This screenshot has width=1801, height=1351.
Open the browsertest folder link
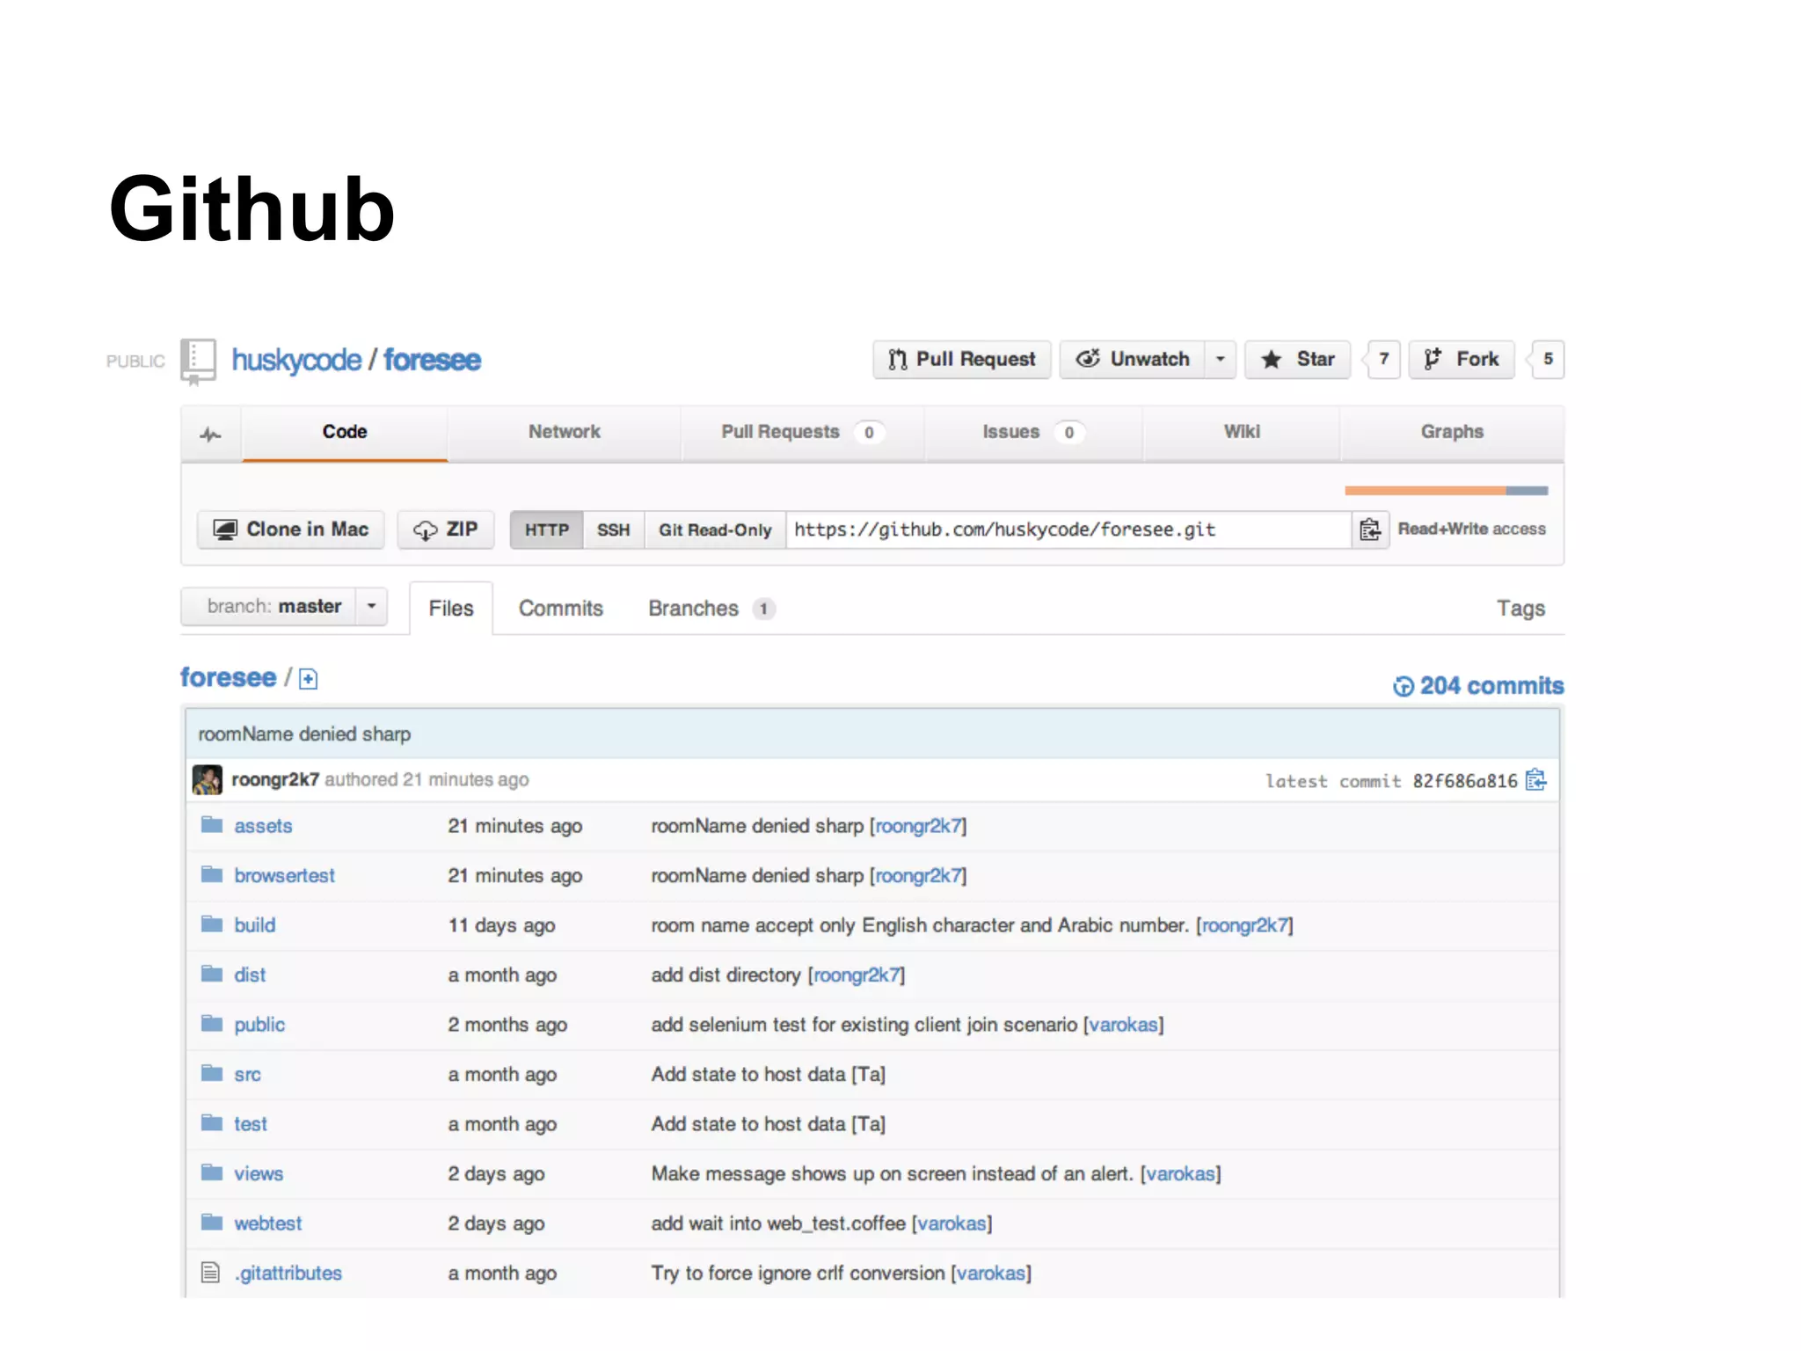pyautogui.click(x=284, y=876)
